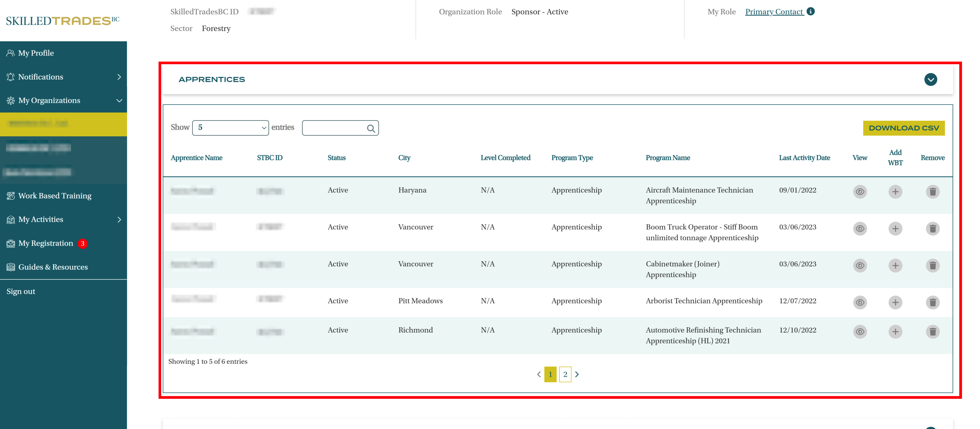Open My Registration menu item
Viewport: 980px width, 429px height.
click(x=46, y=243)
